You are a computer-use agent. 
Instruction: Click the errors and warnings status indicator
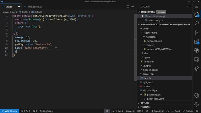[25, 111]
